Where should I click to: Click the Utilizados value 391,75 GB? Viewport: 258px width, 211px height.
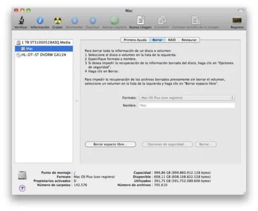coord(182,181)
